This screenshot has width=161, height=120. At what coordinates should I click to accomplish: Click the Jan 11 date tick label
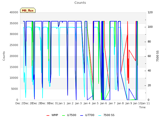tap(146, 103)
